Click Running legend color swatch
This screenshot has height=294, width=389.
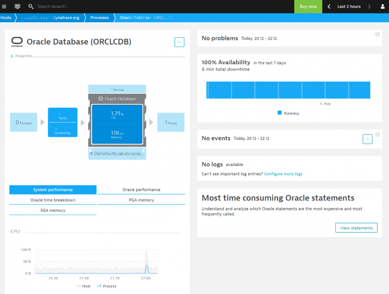[280, 113]
